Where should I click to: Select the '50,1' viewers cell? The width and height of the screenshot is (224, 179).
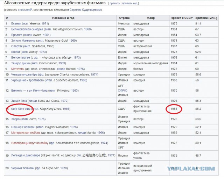click(x=206, y=143)
